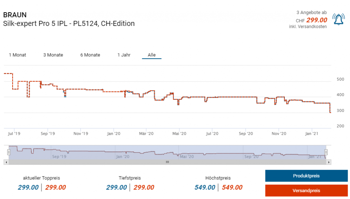Screen dimensions: 350x199
Task: Click the Jan '20 label in the navigator
Action: click(x=123, y=157)
